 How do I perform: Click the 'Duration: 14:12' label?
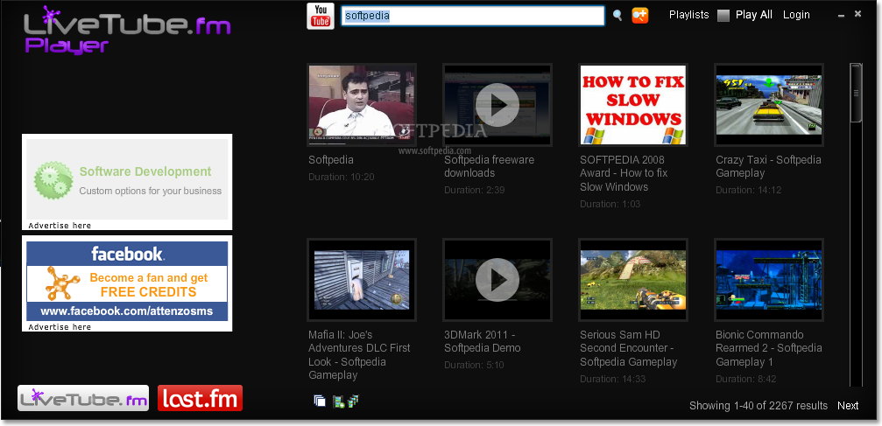(x=748, y=191)
